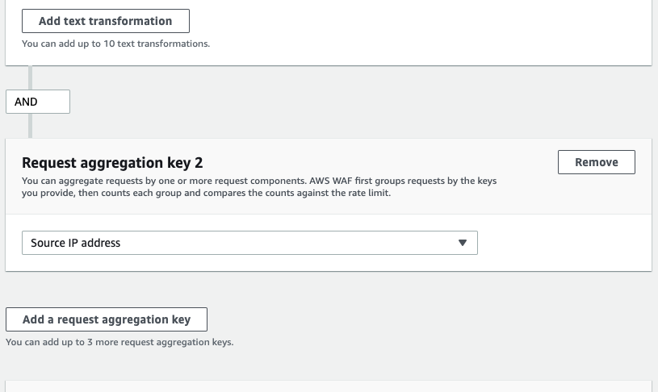Click the connector line above AND box
658x392 pixels.
(30, 77)
